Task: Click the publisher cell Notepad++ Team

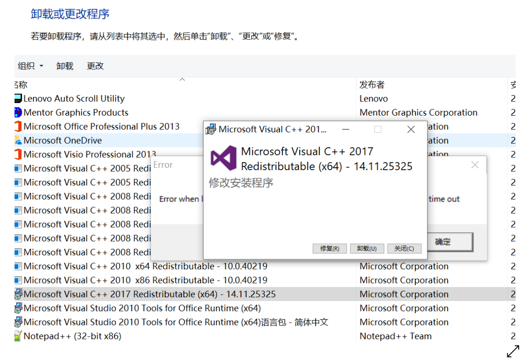Action: click(x=395, y=336)
